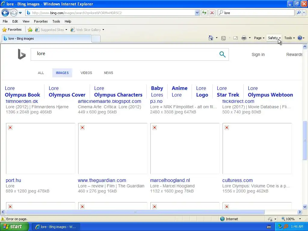This screenshot has height=231, width=308.
Task: Click the Protected Mode security icon in status bar
Action: [270, 219]
